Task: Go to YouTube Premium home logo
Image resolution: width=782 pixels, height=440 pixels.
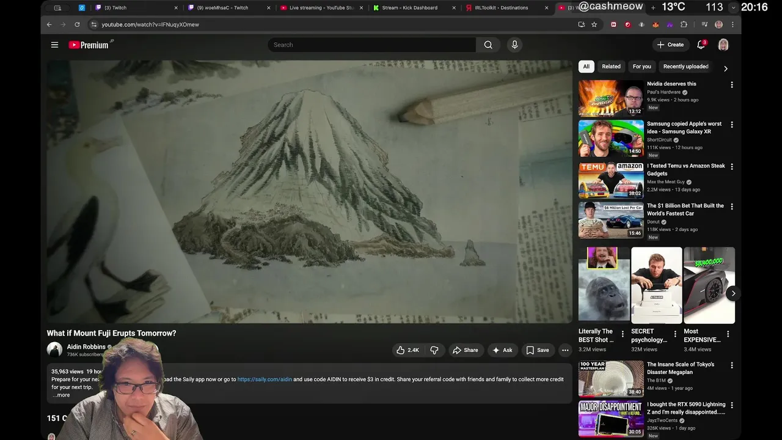Action: click(x=91, y=45)
